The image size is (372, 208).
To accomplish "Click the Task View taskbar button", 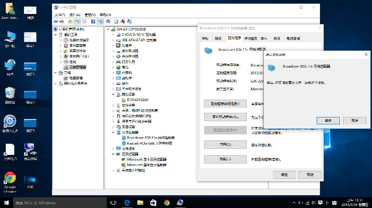I will point(113,203).
